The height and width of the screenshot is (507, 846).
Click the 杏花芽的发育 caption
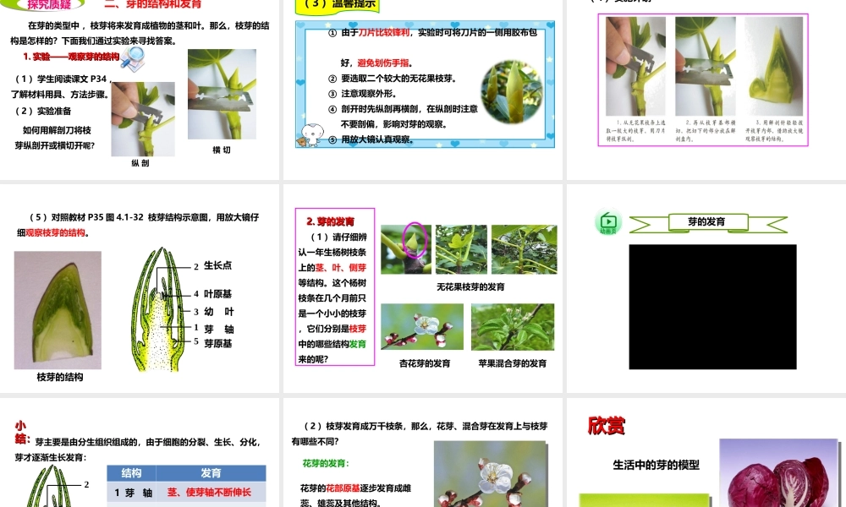pyautogui.click(x=425, y=363)
